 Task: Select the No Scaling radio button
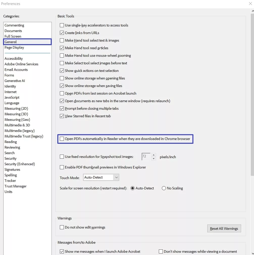(164, 188)
